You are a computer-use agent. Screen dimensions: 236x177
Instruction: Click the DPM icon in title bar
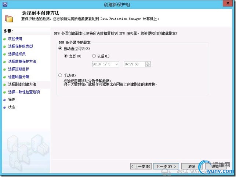click(5, 4)
